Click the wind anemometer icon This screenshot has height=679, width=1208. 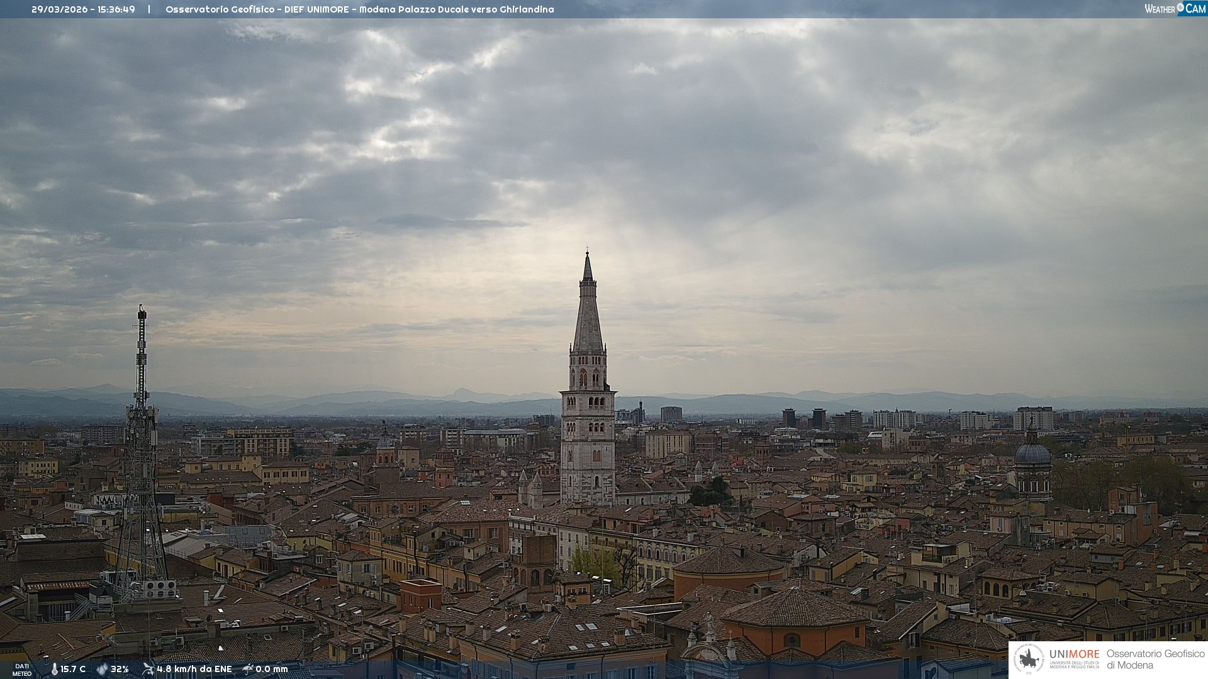148,669
